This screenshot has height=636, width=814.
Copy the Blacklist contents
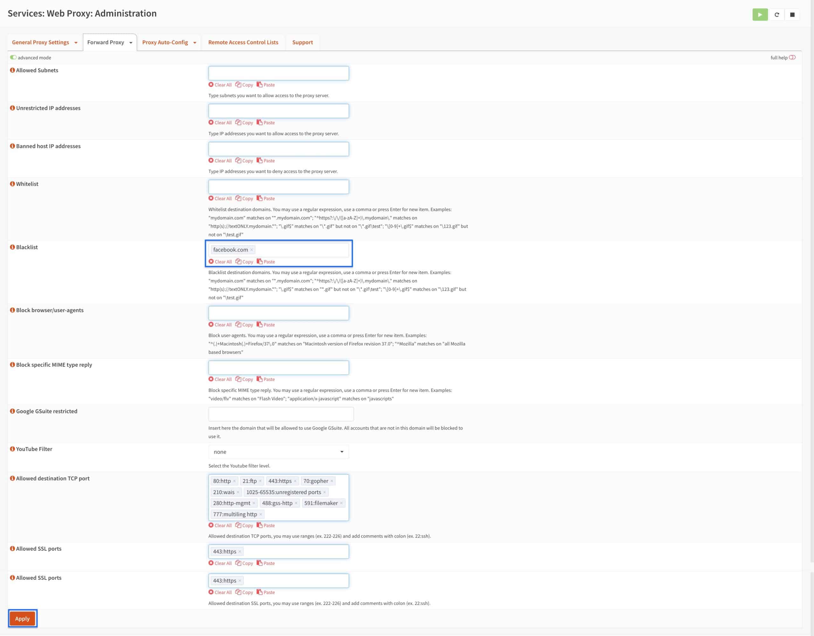(x=244, y=261)
